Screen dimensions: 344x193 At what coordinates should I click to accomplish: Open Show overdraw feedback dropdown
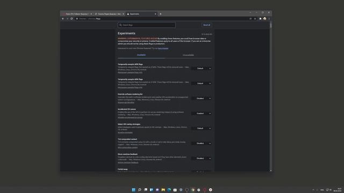(x=202, y=158)
